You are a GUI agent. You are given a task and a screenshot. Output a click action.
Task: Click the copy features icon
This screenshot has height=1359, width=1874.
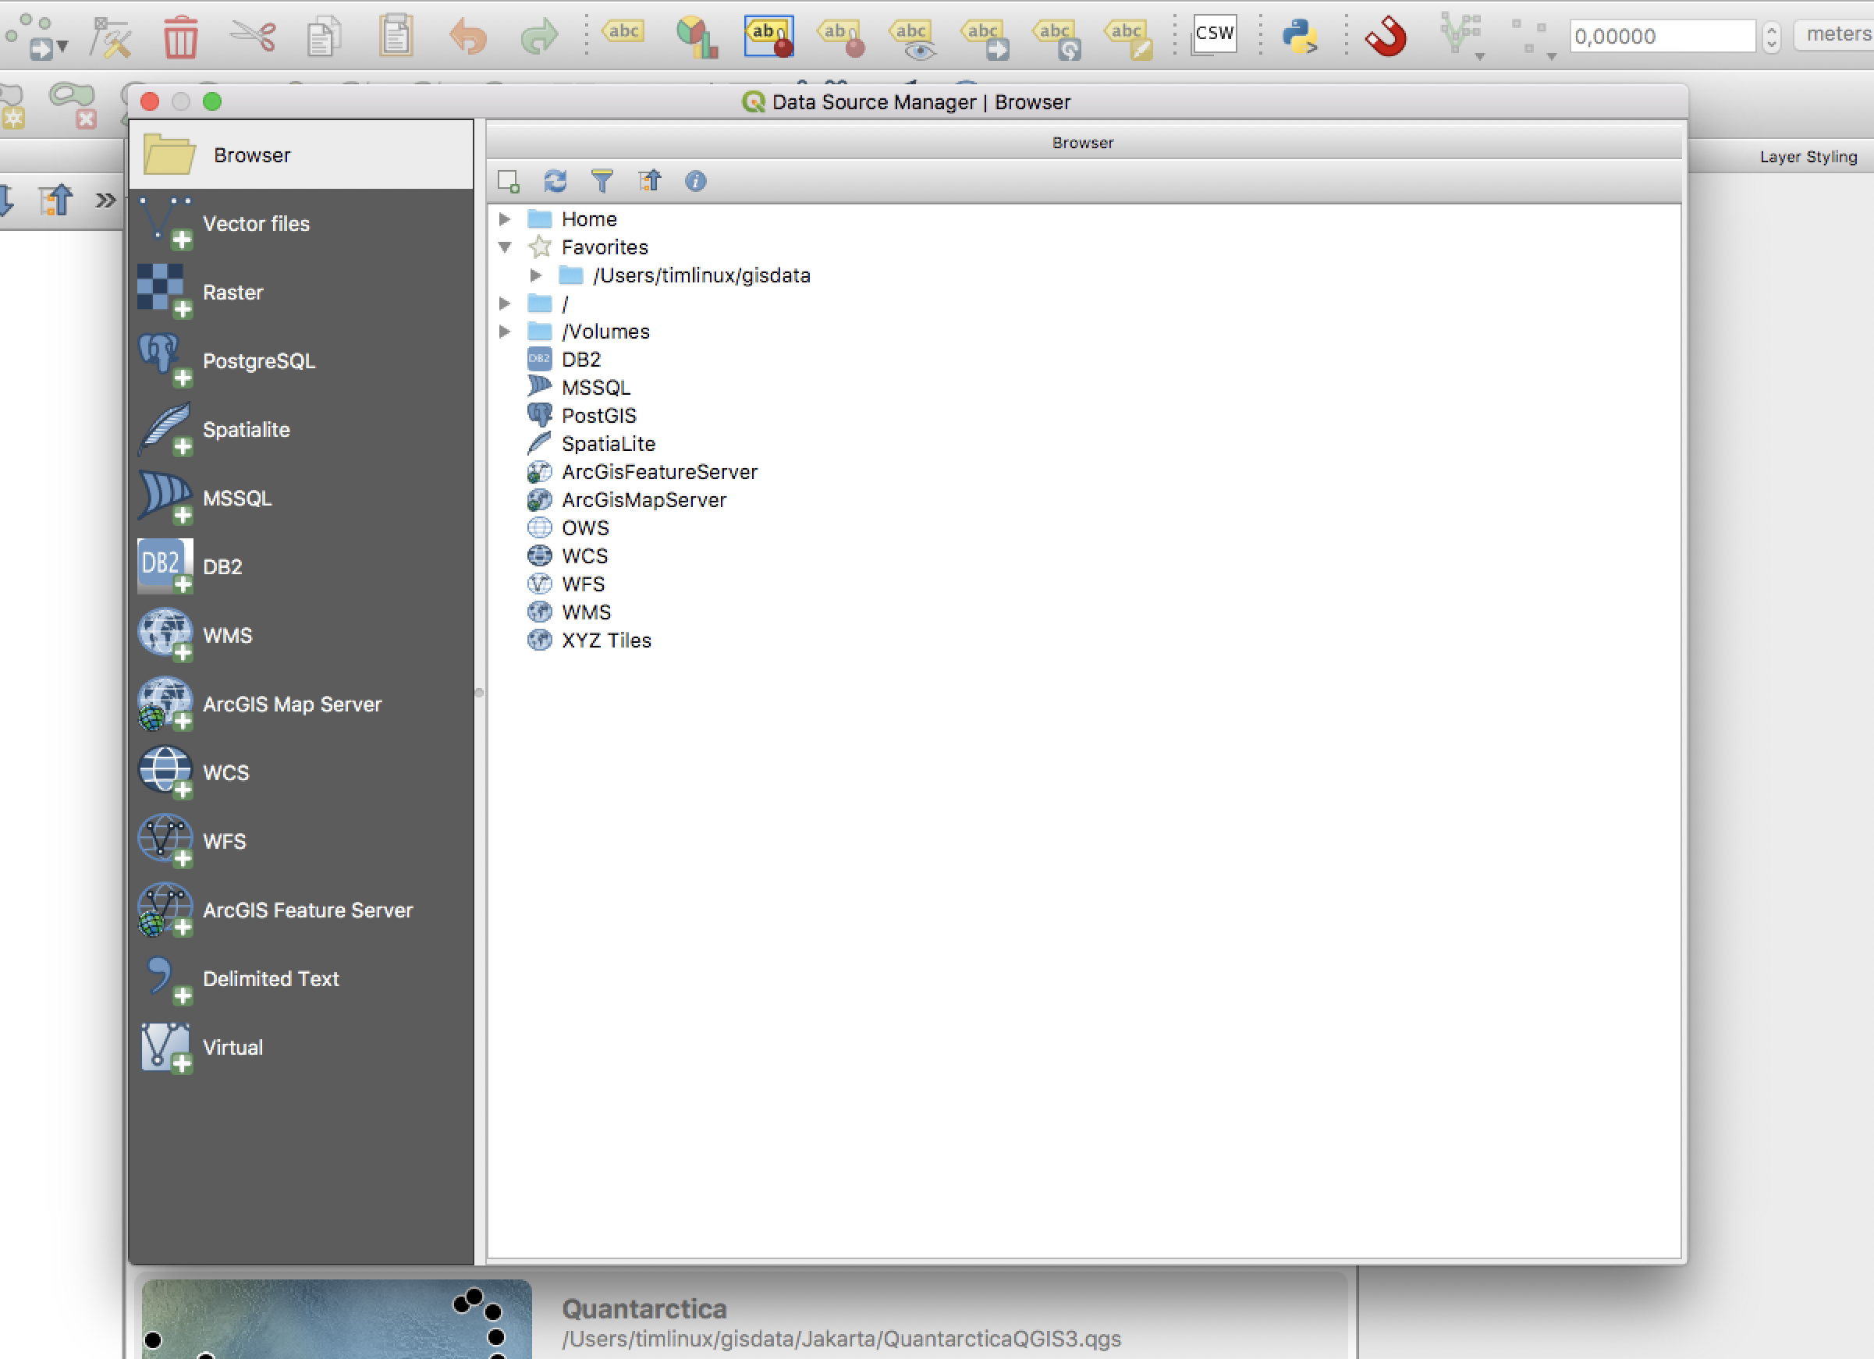[x=323, y=37]
